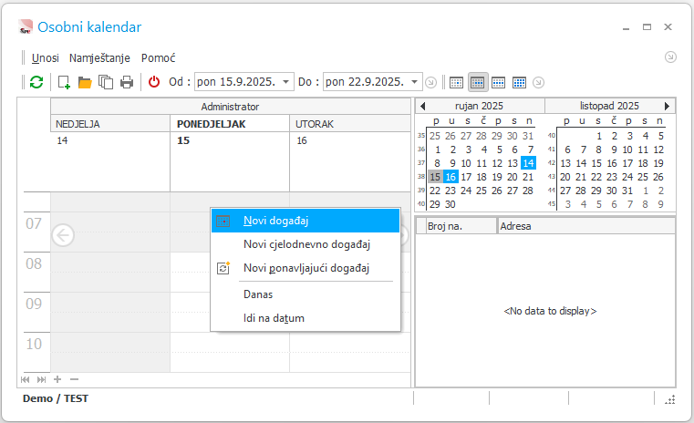Open entry with the yellow folder icon
694x423 pixels.
[x=85, y=82]
